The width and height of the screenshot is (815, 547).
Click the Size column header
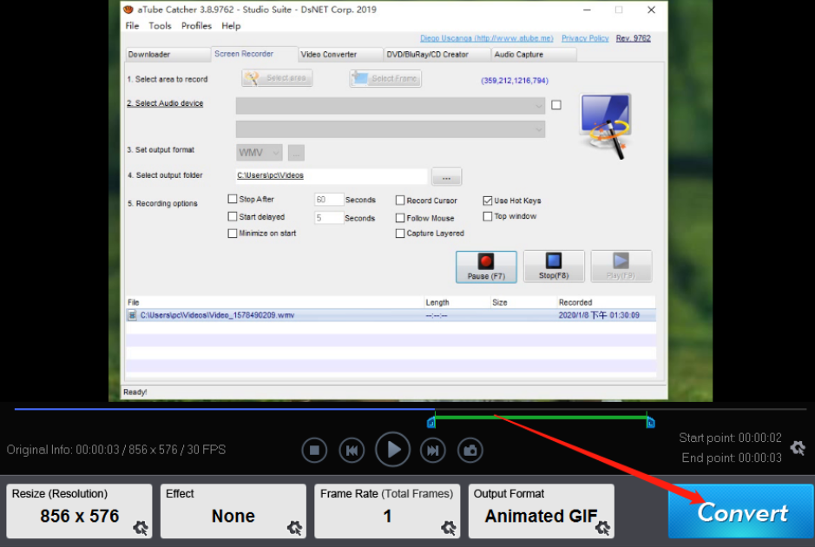click(523, 303)
